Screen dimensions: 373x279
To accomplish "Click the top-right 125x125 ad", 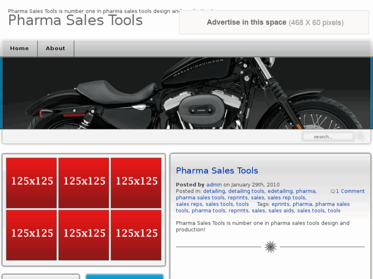I will click(x=136, y=183).
